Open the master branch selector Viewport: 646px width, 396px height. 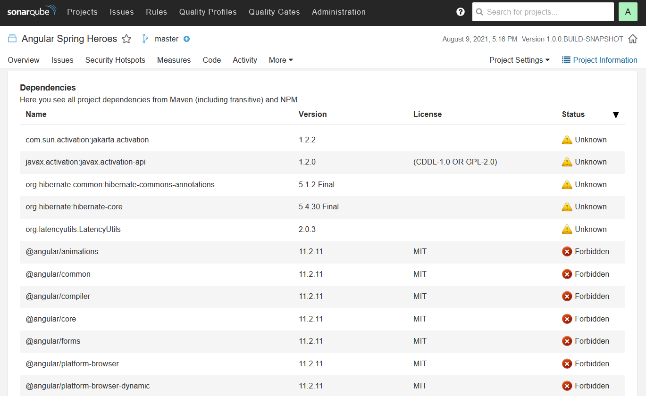click(167, 39)
